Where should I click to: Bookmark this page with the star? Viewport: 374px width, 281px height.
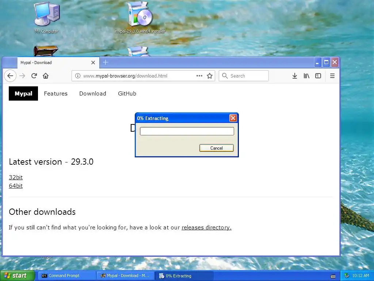point(210,76)
